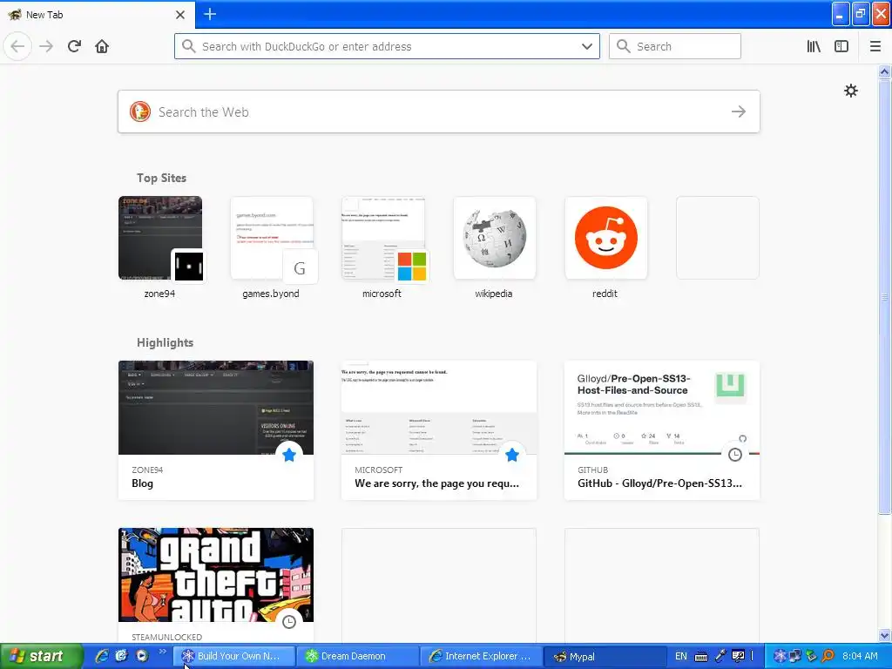Open the zone94 top site tile
The image size is (892, 669).
click(x=160, y=238)
